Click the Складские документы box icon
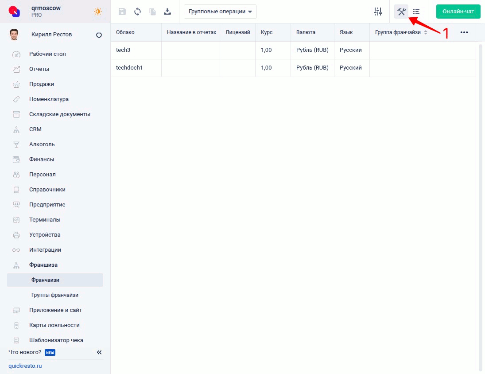Screen dimensions: 485x374 tap(16, 114)
